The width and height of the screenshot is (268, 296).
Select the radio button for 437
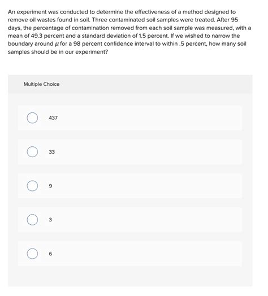32,118
